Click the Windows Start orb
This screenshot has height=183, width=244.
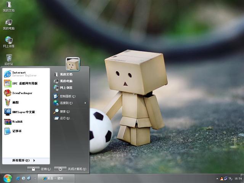(x=8, y=178)
